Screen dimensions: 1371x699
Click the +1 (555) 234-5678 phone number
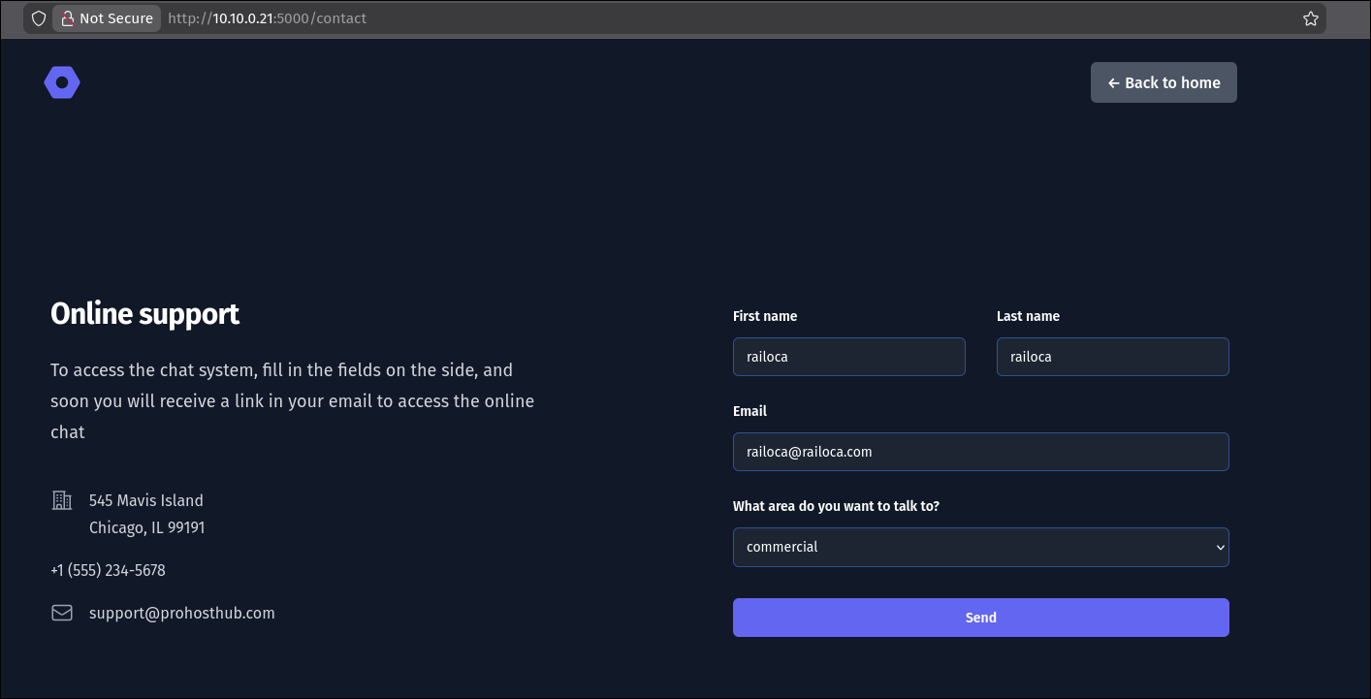pyautogui.click(x=108, y=570)
